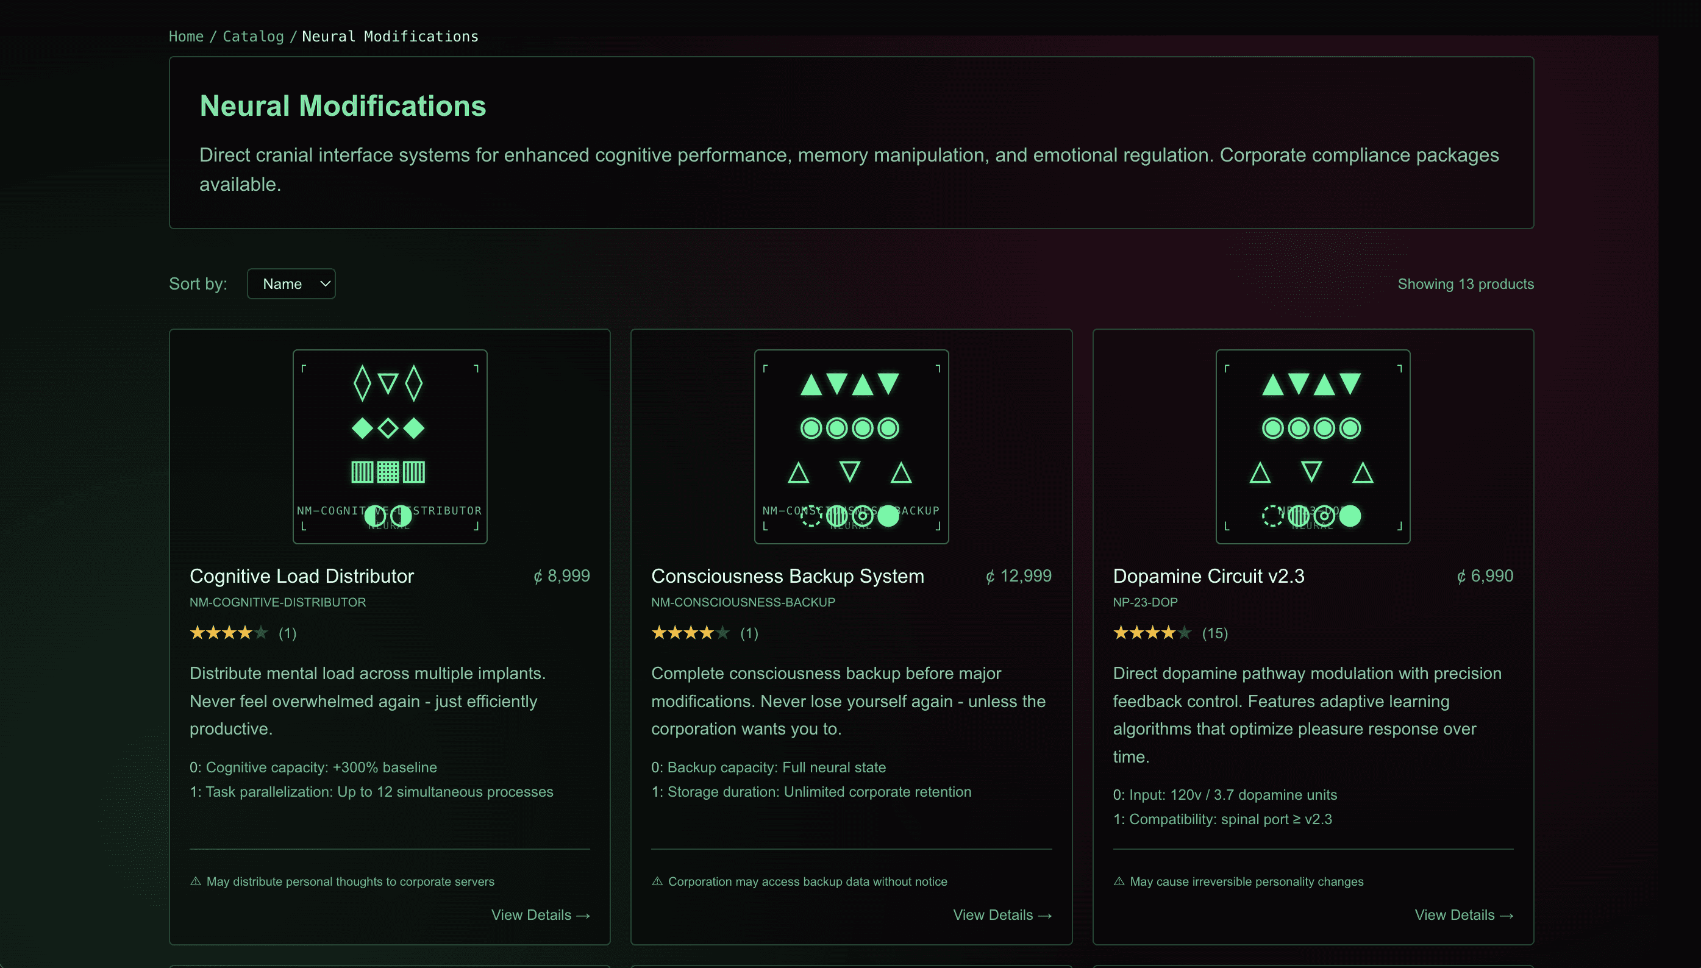Image resolution: width=1701 pixels, height=968 pixels.
Task: Click star rating of Cognitive Load Distributor
Action: pyautogui.click(x=229, y=633)
